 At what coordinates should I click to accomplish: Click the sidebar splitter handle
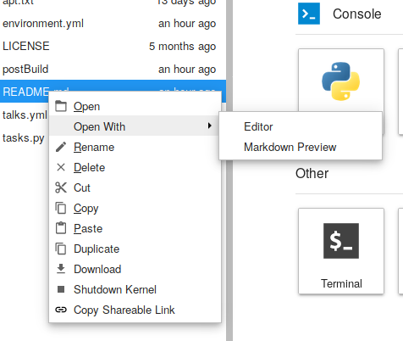(x=229, y=170)
